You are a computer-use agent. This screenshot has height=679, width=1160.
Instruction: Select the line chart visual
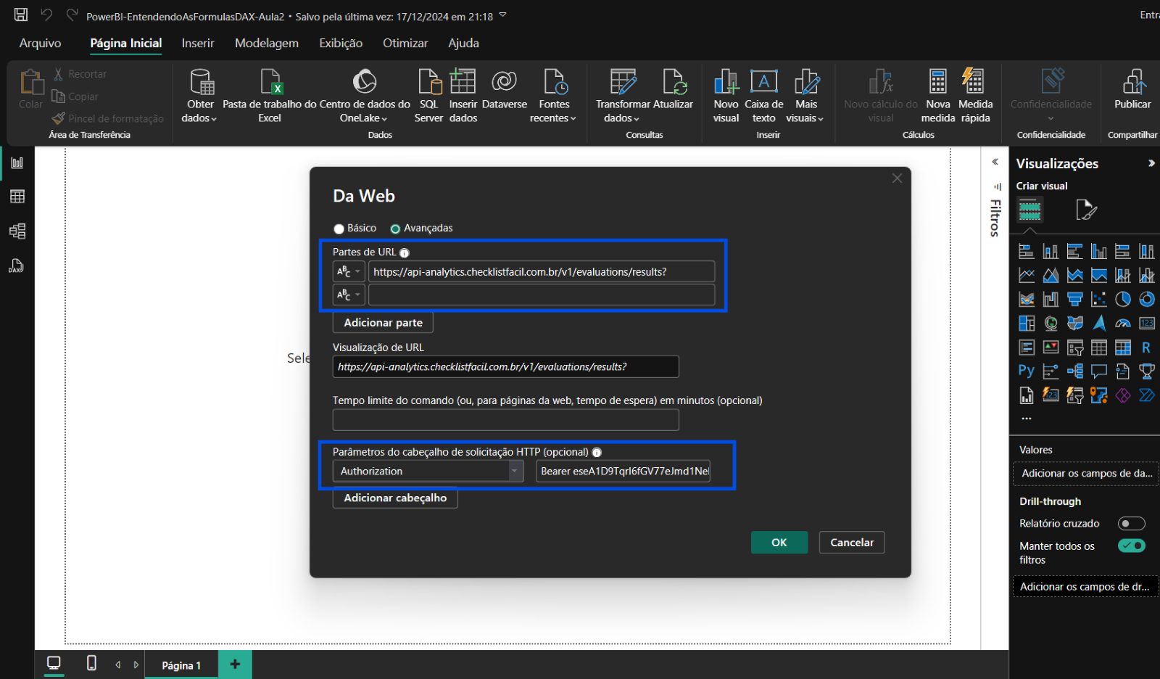coord(1026,276)
